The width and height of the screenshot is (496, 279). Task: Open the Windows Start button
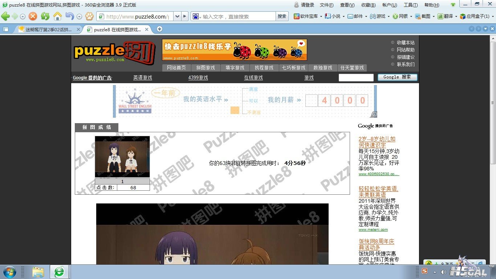click(9, 272)
